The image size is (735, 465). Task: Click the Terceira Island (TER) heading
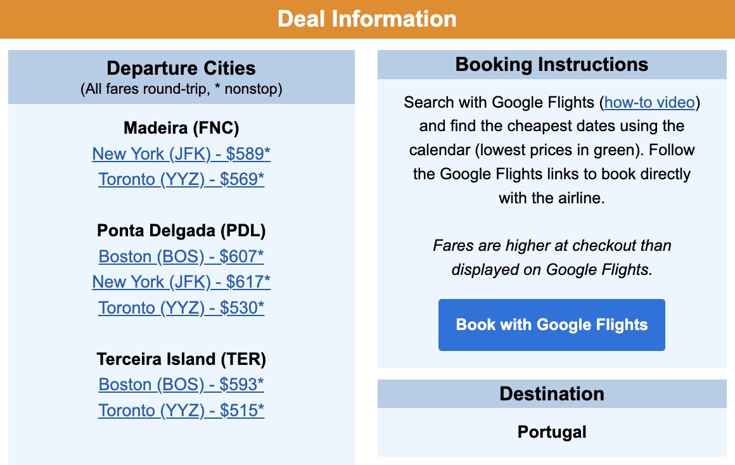tap(181, 359)
